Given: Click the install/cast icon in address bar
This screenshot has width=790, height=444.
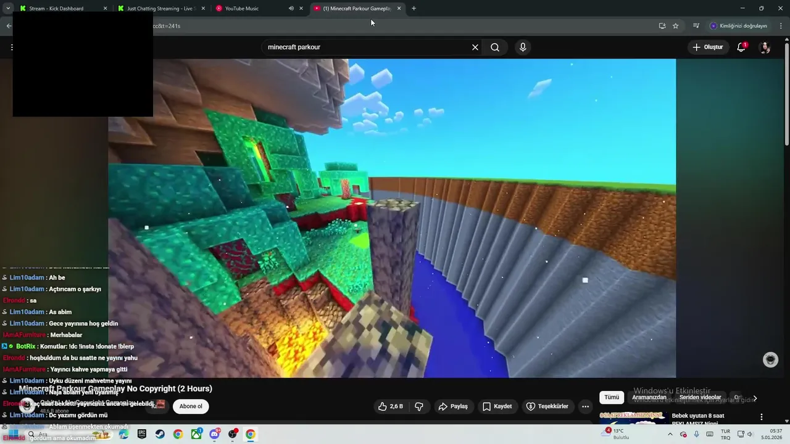Looking at the screenshot, I should [662, 26].
